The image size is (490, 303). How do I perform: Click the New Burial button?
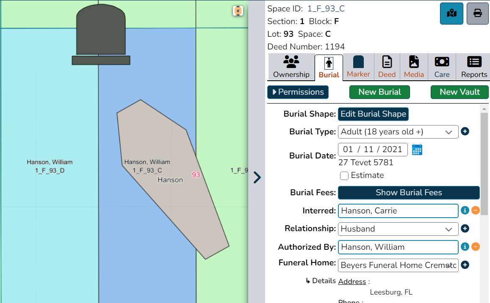tap(379, 92)
